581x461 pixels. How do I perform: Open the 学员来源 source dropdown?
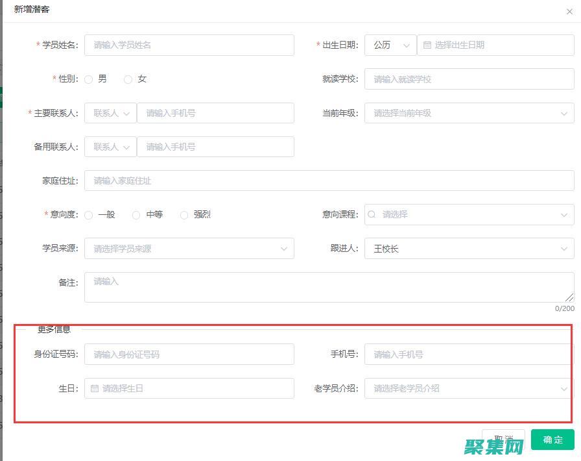[x=283, y=248]
